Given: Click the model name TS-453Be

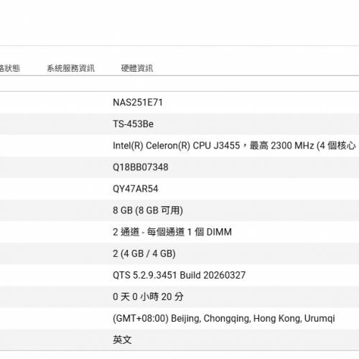Looking at the screenshot, I should (133, 124).
